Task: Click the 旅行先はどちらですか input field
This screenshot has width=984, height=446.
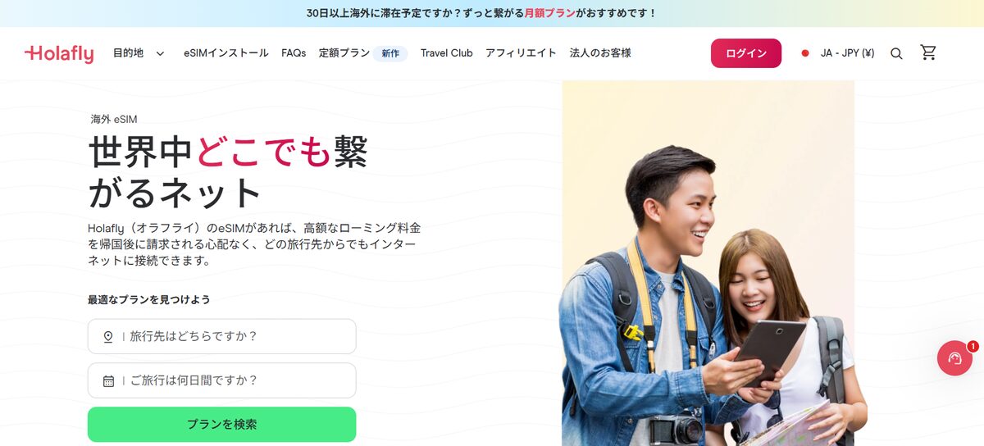Action: click(x=222, y=336)
